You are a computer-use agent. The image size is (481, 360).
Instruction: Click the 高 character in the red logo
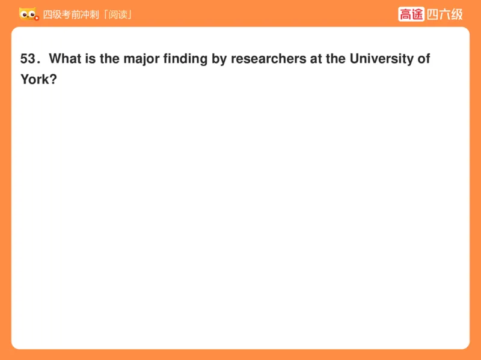(405, 14)
